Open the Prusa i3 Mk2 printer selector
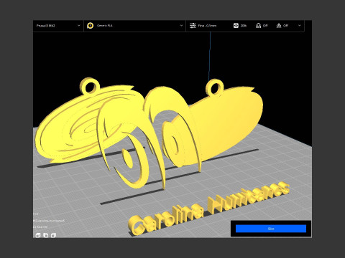 tap(58, 26)
